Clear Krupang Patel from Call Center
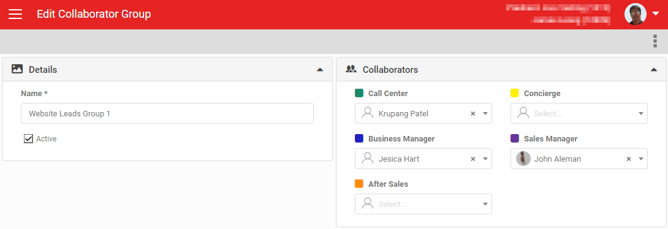The height and width of the screenshot is (229, 668). [x=473, y=114]
